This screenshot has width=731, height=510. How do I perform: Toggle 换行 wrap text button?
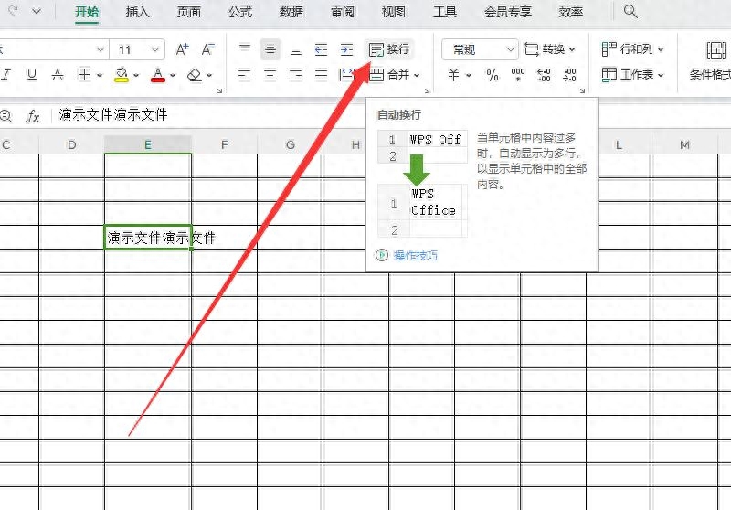[x=389, y=49]
